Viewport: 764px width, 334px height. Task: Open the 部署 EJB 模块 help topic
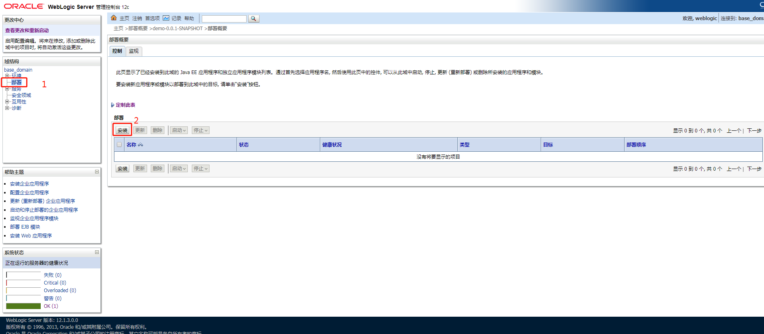point(25,227)
